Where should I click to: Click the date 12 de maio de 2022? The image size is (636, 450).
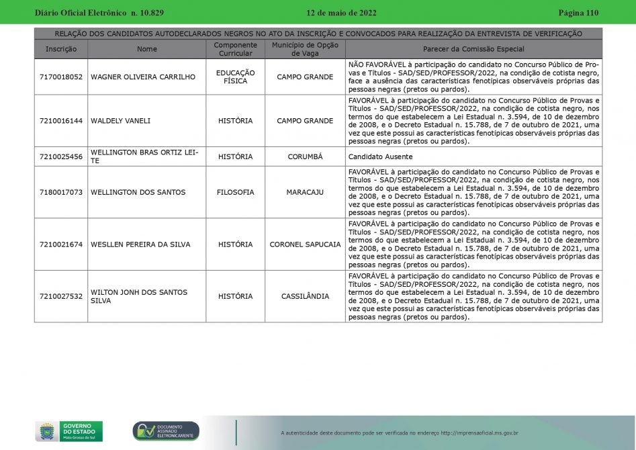pos(341,13)
